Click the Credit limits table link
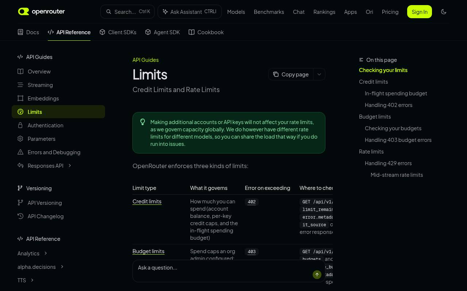The height and width of the screenshot is (291, 467). (147, 202)
